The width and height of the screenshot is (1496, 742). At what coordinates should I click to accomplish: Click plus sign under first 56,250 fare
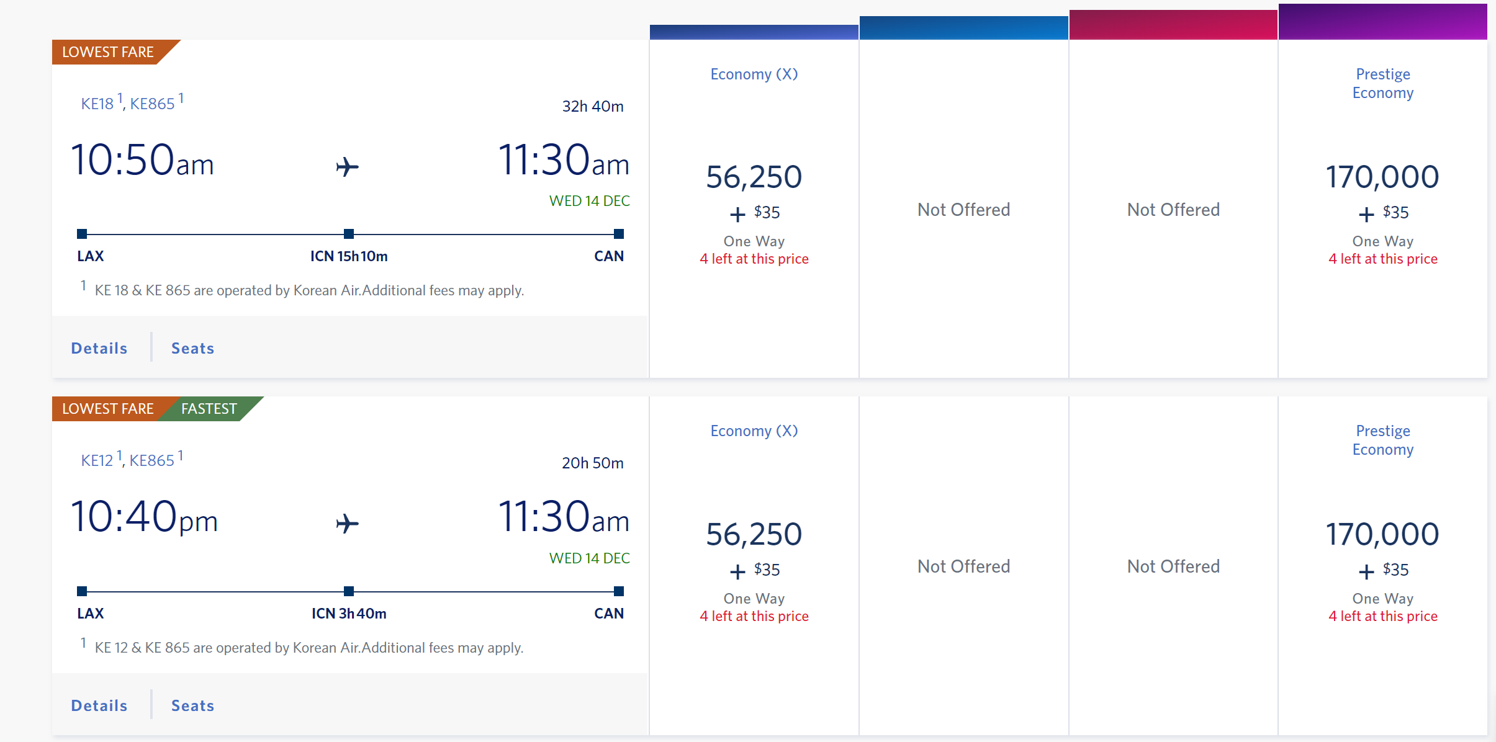click(x=737, y=214)
